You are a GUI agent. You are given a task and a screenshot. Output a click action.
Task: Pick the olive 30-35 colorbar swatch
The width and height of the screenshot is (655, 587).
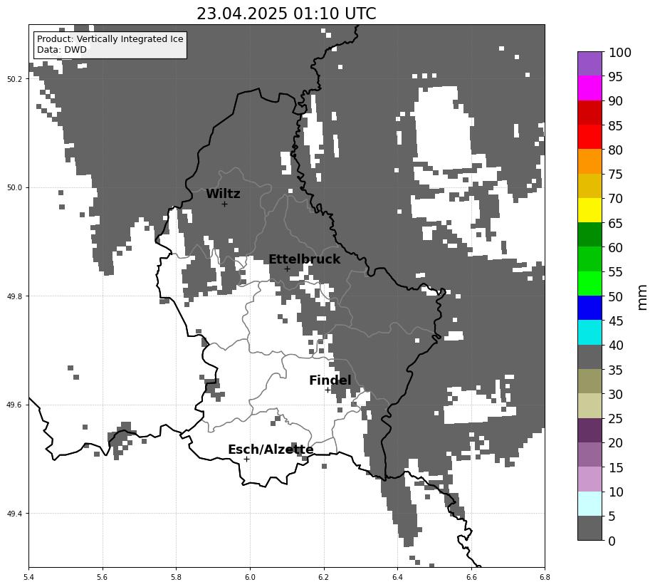(x=589, y=381)
